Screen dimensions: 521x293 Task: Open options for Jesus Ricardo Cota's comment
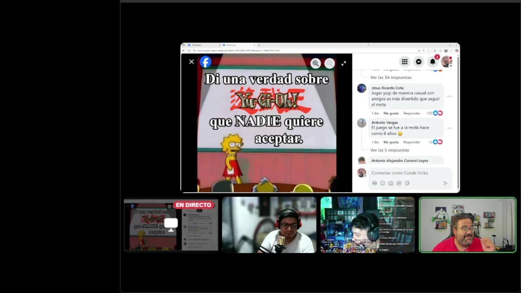pyautogui.click(x=449, y=96)
